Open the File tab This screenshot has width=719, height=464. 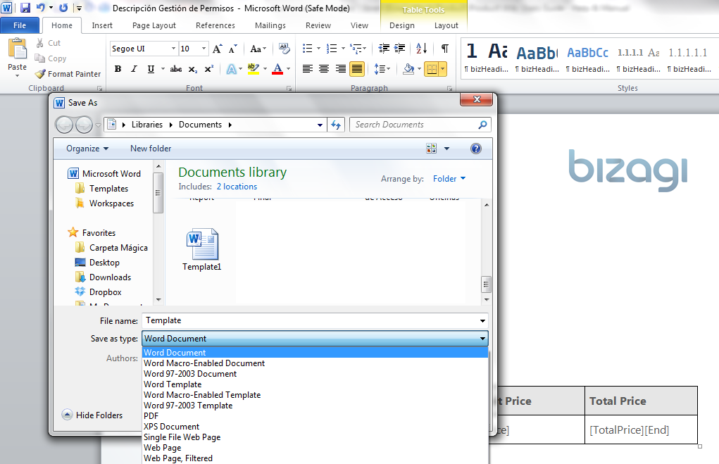[20, 25]
